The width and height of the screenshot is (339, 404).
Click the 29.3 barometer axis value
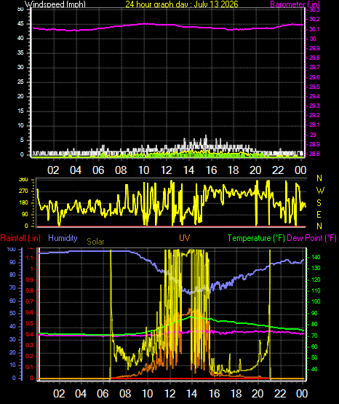coord(314,106)
